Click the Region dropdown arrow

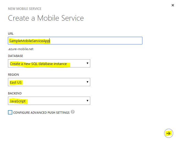click(87, 82)
